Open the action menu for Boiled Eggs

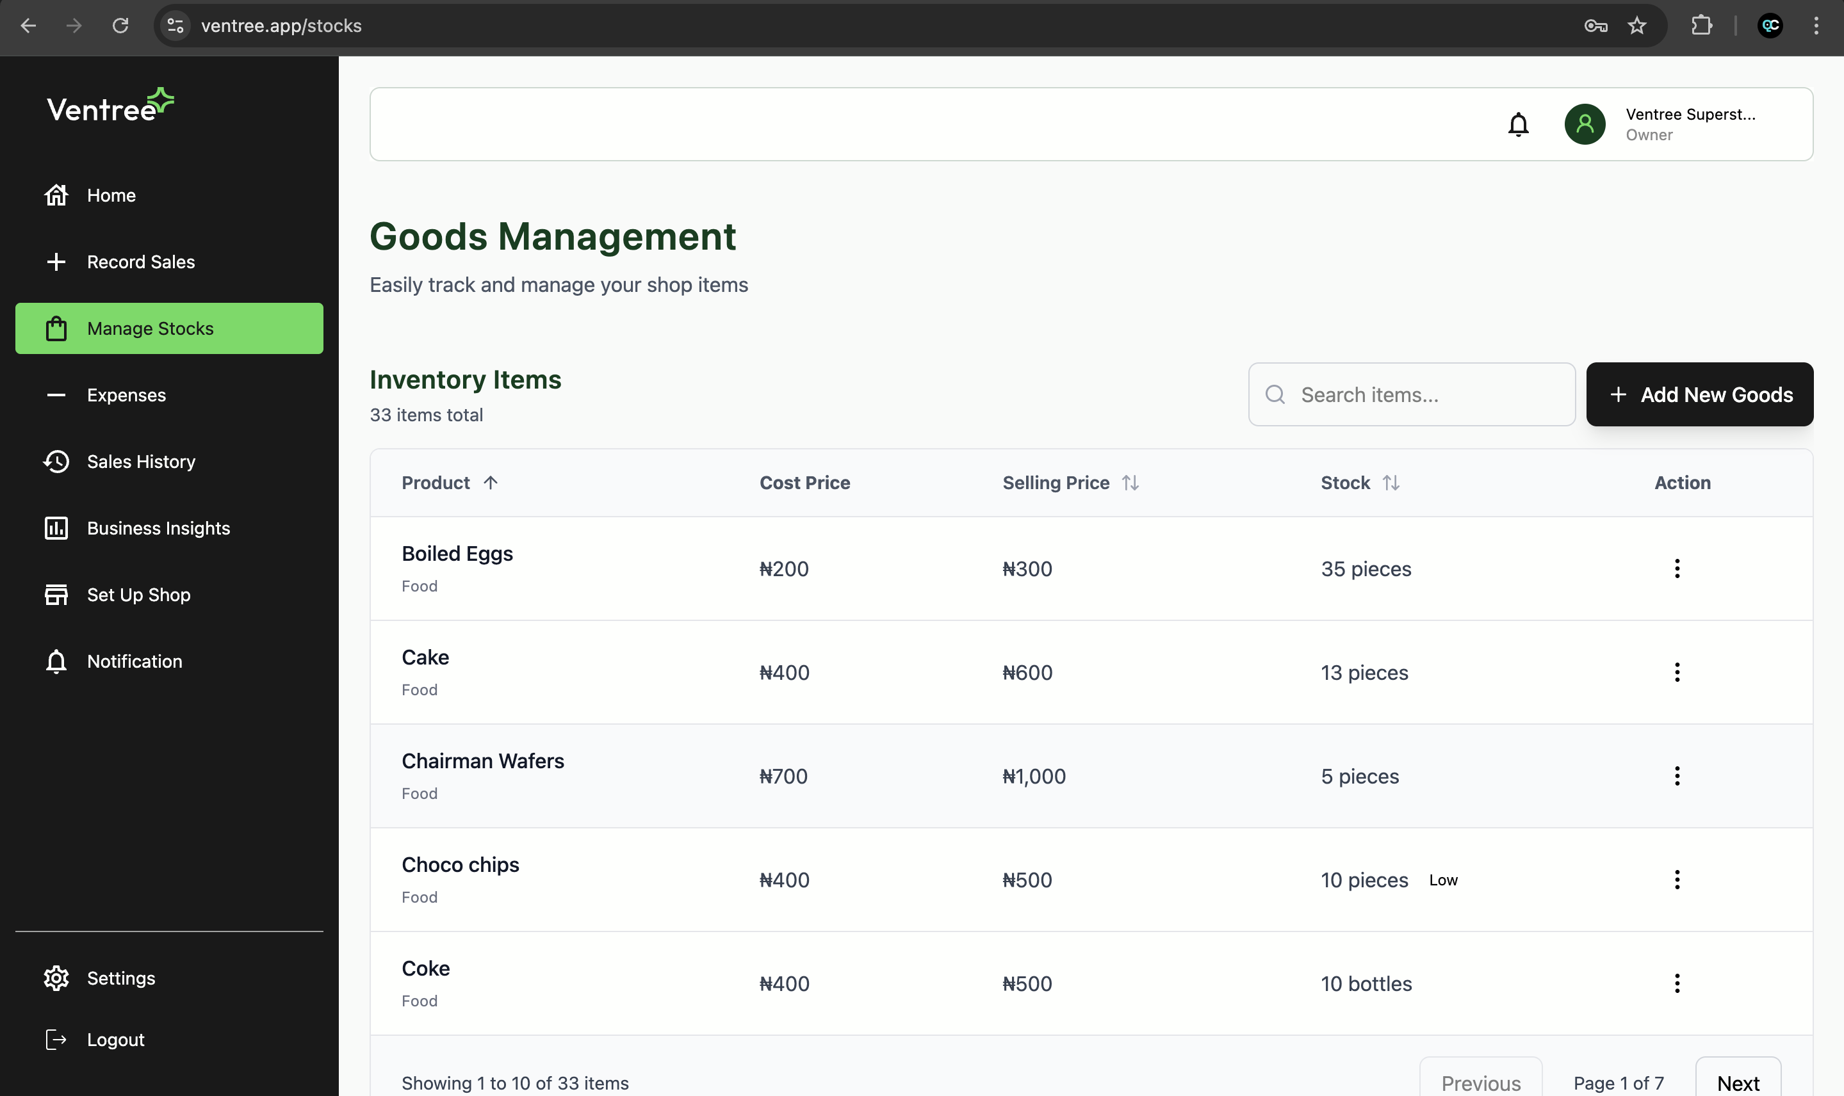click(x=1677, y=568)
